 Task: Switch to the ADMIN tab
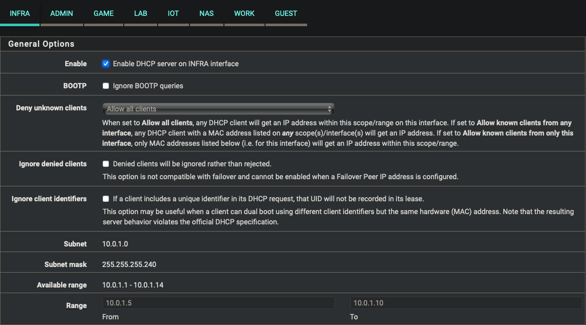(61, 13)
